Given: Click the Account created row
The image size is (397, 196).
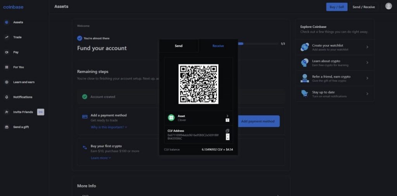Looking at the screenshot, I should [181, 97].
